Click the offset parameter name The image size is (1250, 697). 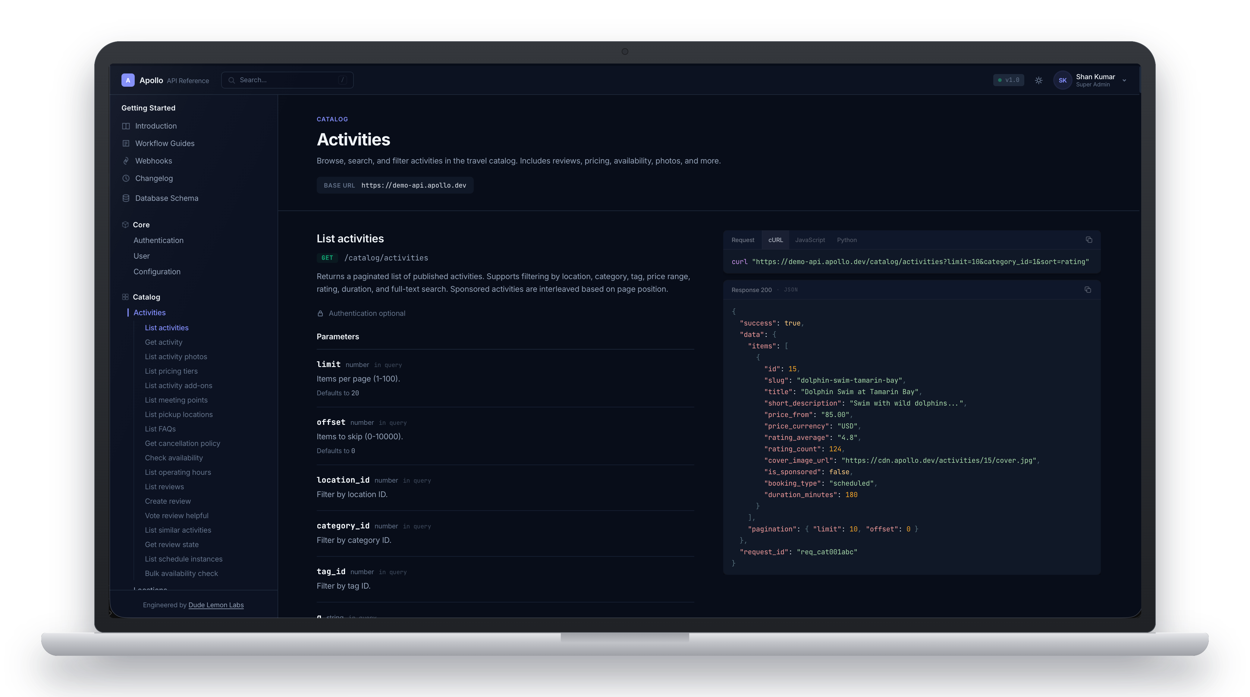coord(331,422)
